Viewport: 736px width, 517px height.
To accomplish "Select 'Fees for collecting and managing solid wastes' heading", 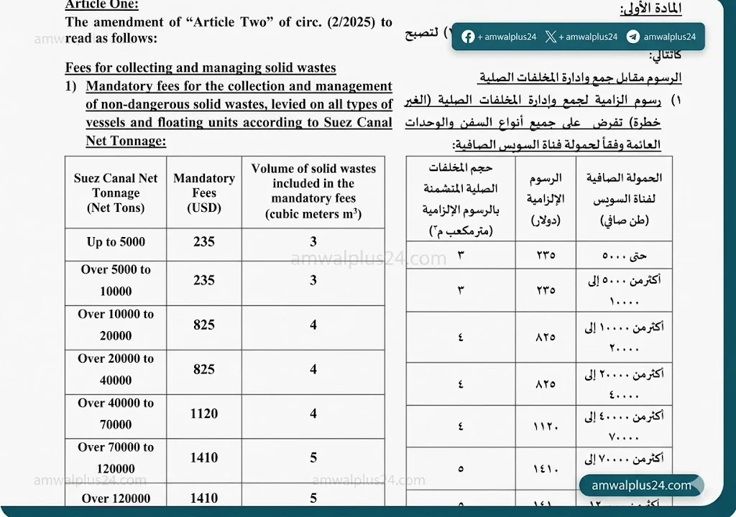I will point(201,68).
